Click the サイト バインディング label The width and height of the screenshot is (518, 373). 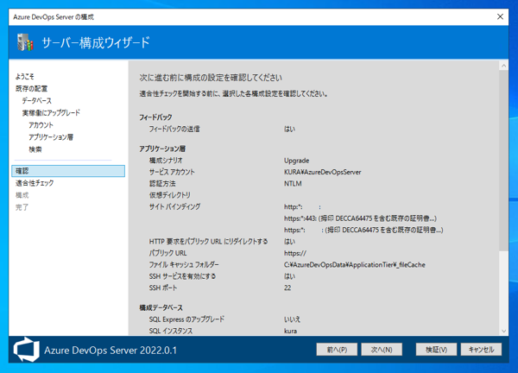[174, 207]
